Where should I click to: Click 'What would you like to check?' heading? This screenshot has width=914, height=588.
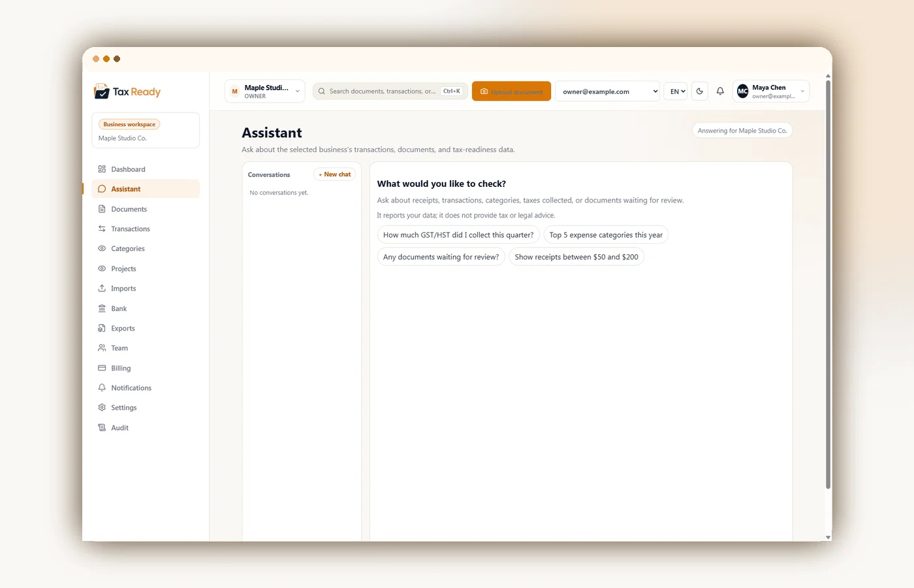(x=441, y=184)
